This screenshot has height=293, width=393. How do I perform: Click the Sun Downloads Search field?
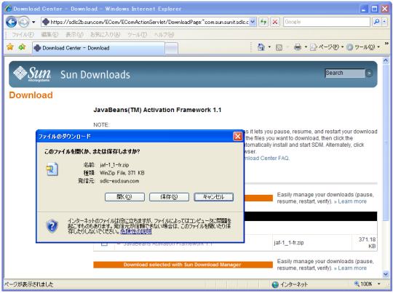pyautogui.click(x=345, y=73)
